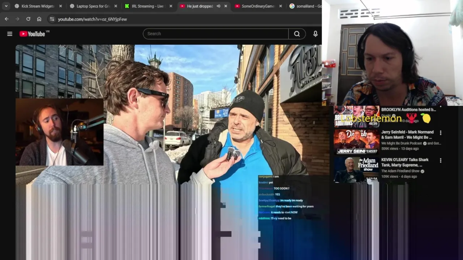The image size is (463, 260).
Task: Click the browser forward arrow
Action: click(x=17, y=19)
